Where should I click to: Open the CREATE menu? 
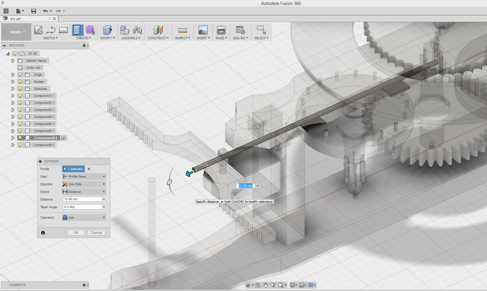[83, 38]
